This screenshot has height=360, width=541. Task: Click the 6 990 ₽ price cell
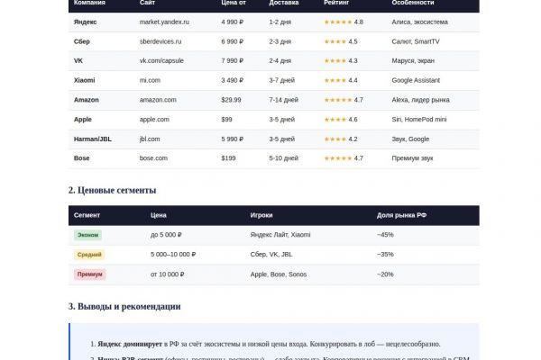(233, 41)
